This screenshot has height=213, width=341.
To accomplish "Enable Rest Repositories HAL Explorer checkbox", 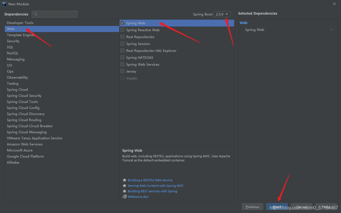I will coord(122,50).
